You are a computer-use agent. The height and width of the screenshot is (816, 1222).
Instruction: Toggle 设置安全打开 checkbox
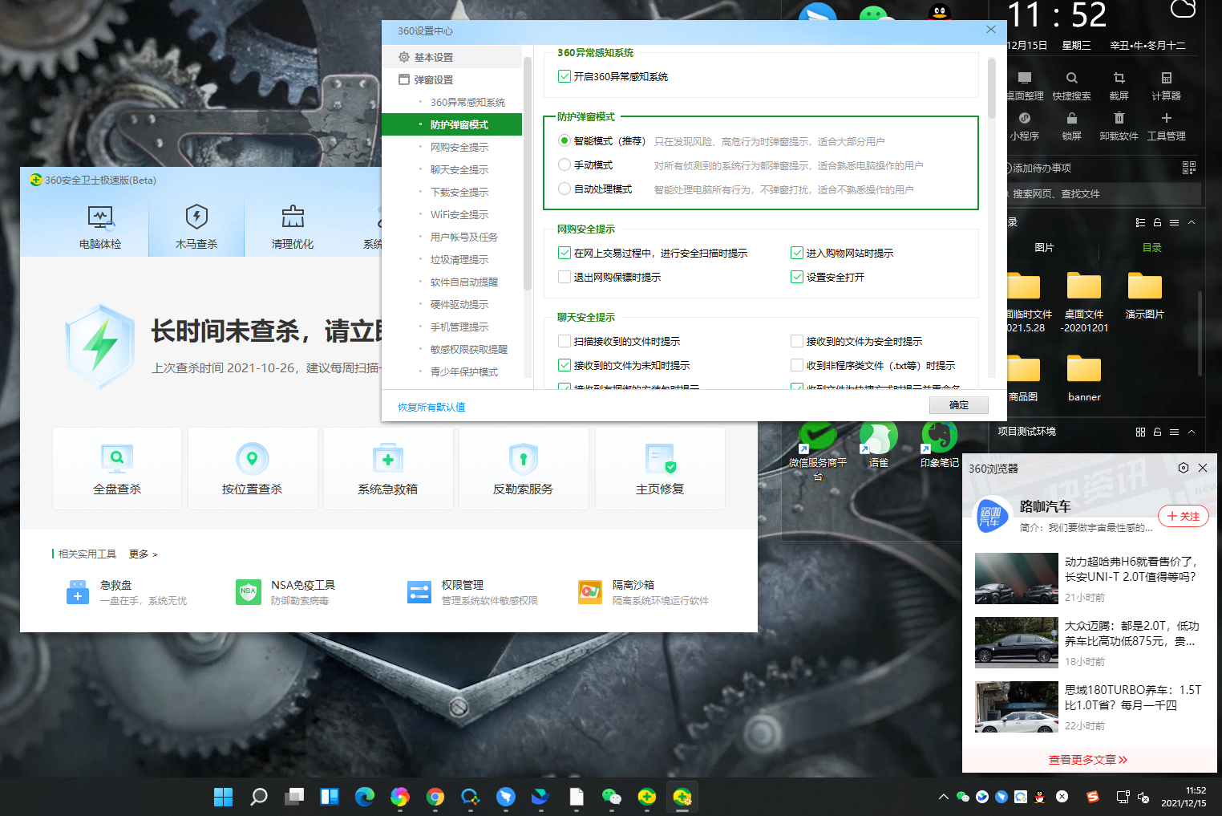(x=797, y=278)
